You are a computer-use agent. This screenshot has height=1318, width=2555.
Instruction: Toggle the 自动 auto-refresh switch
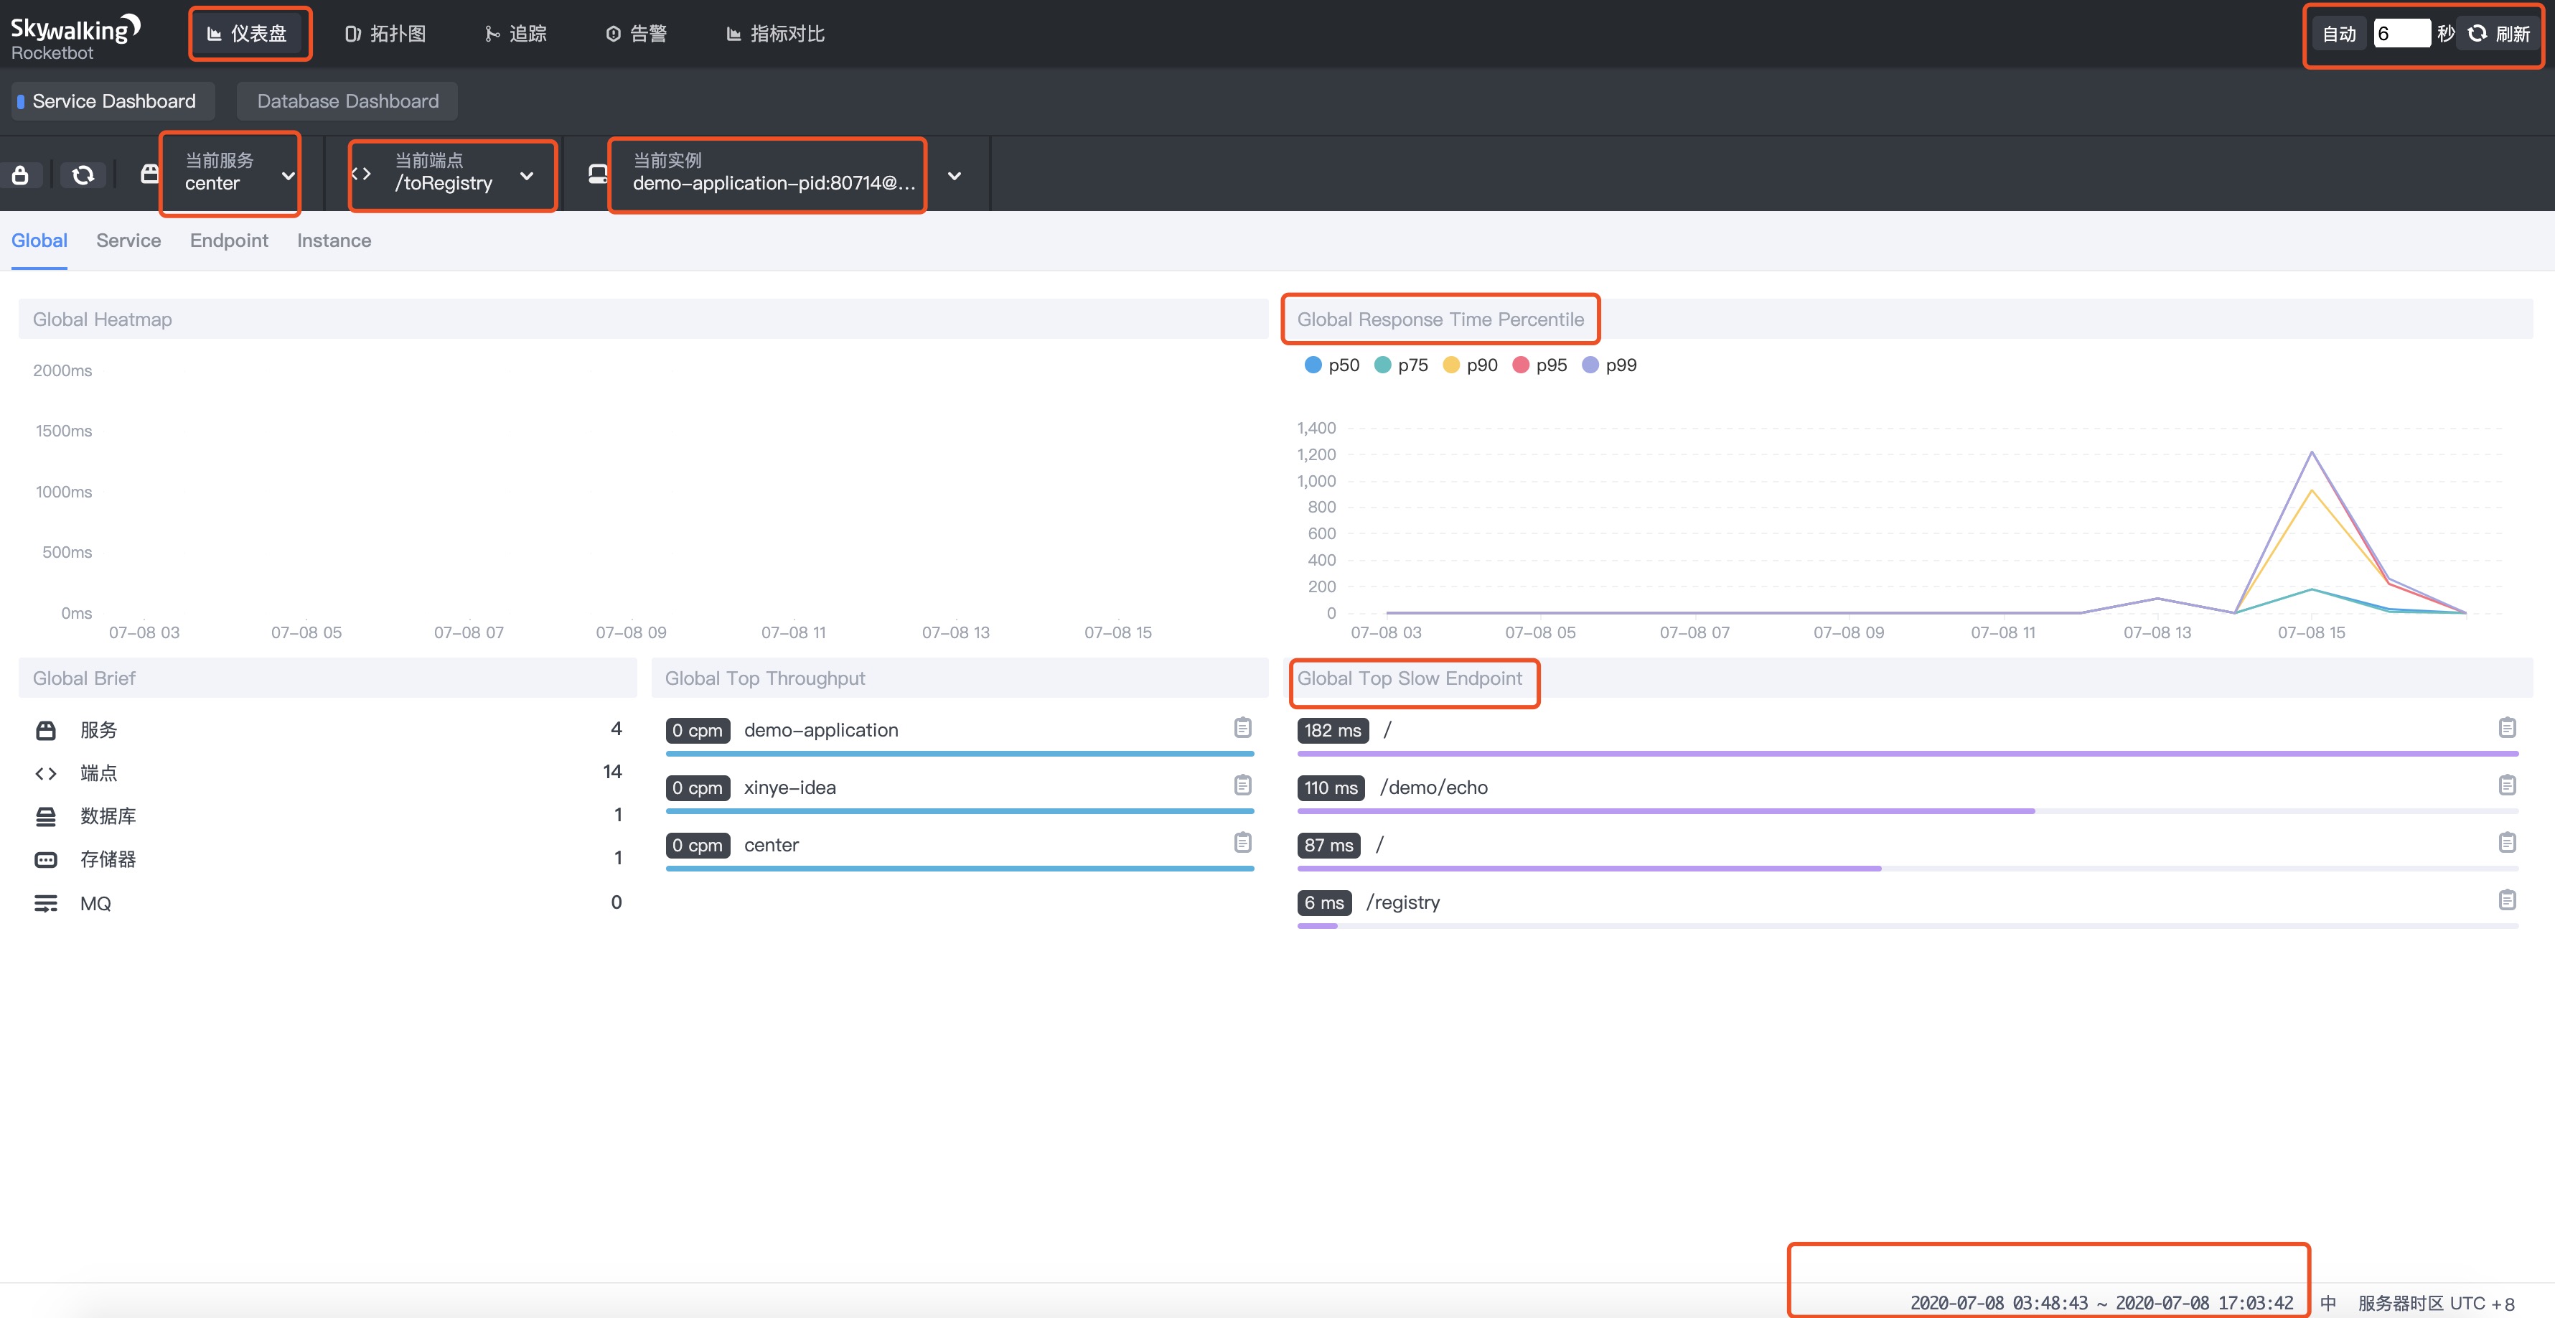(2339, 34)
